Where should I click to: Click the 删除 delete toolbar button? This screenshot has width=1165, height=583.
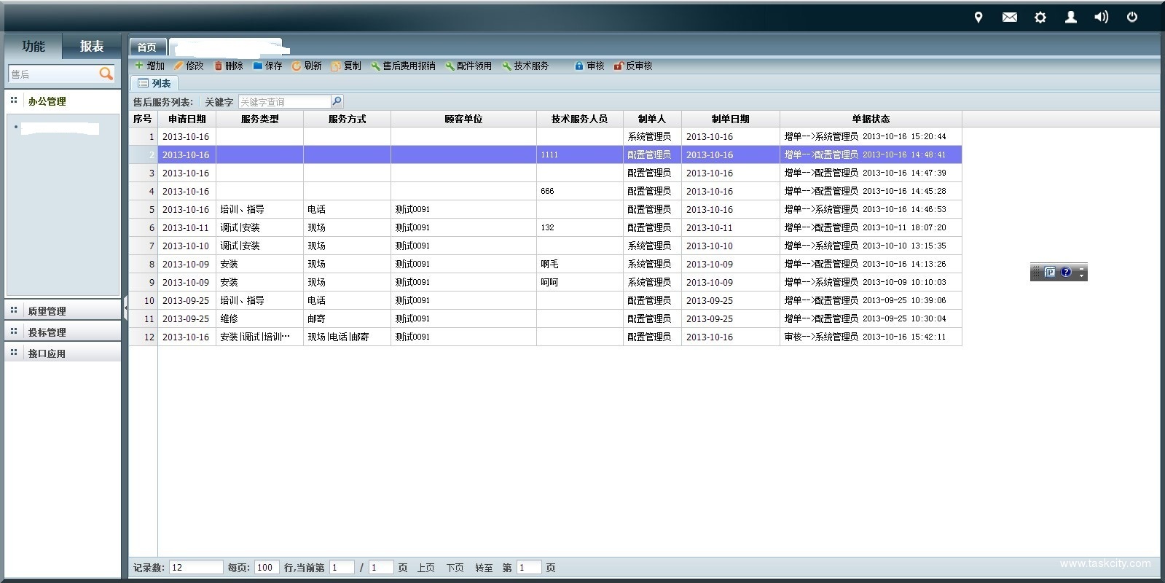[x=228, y=66]
